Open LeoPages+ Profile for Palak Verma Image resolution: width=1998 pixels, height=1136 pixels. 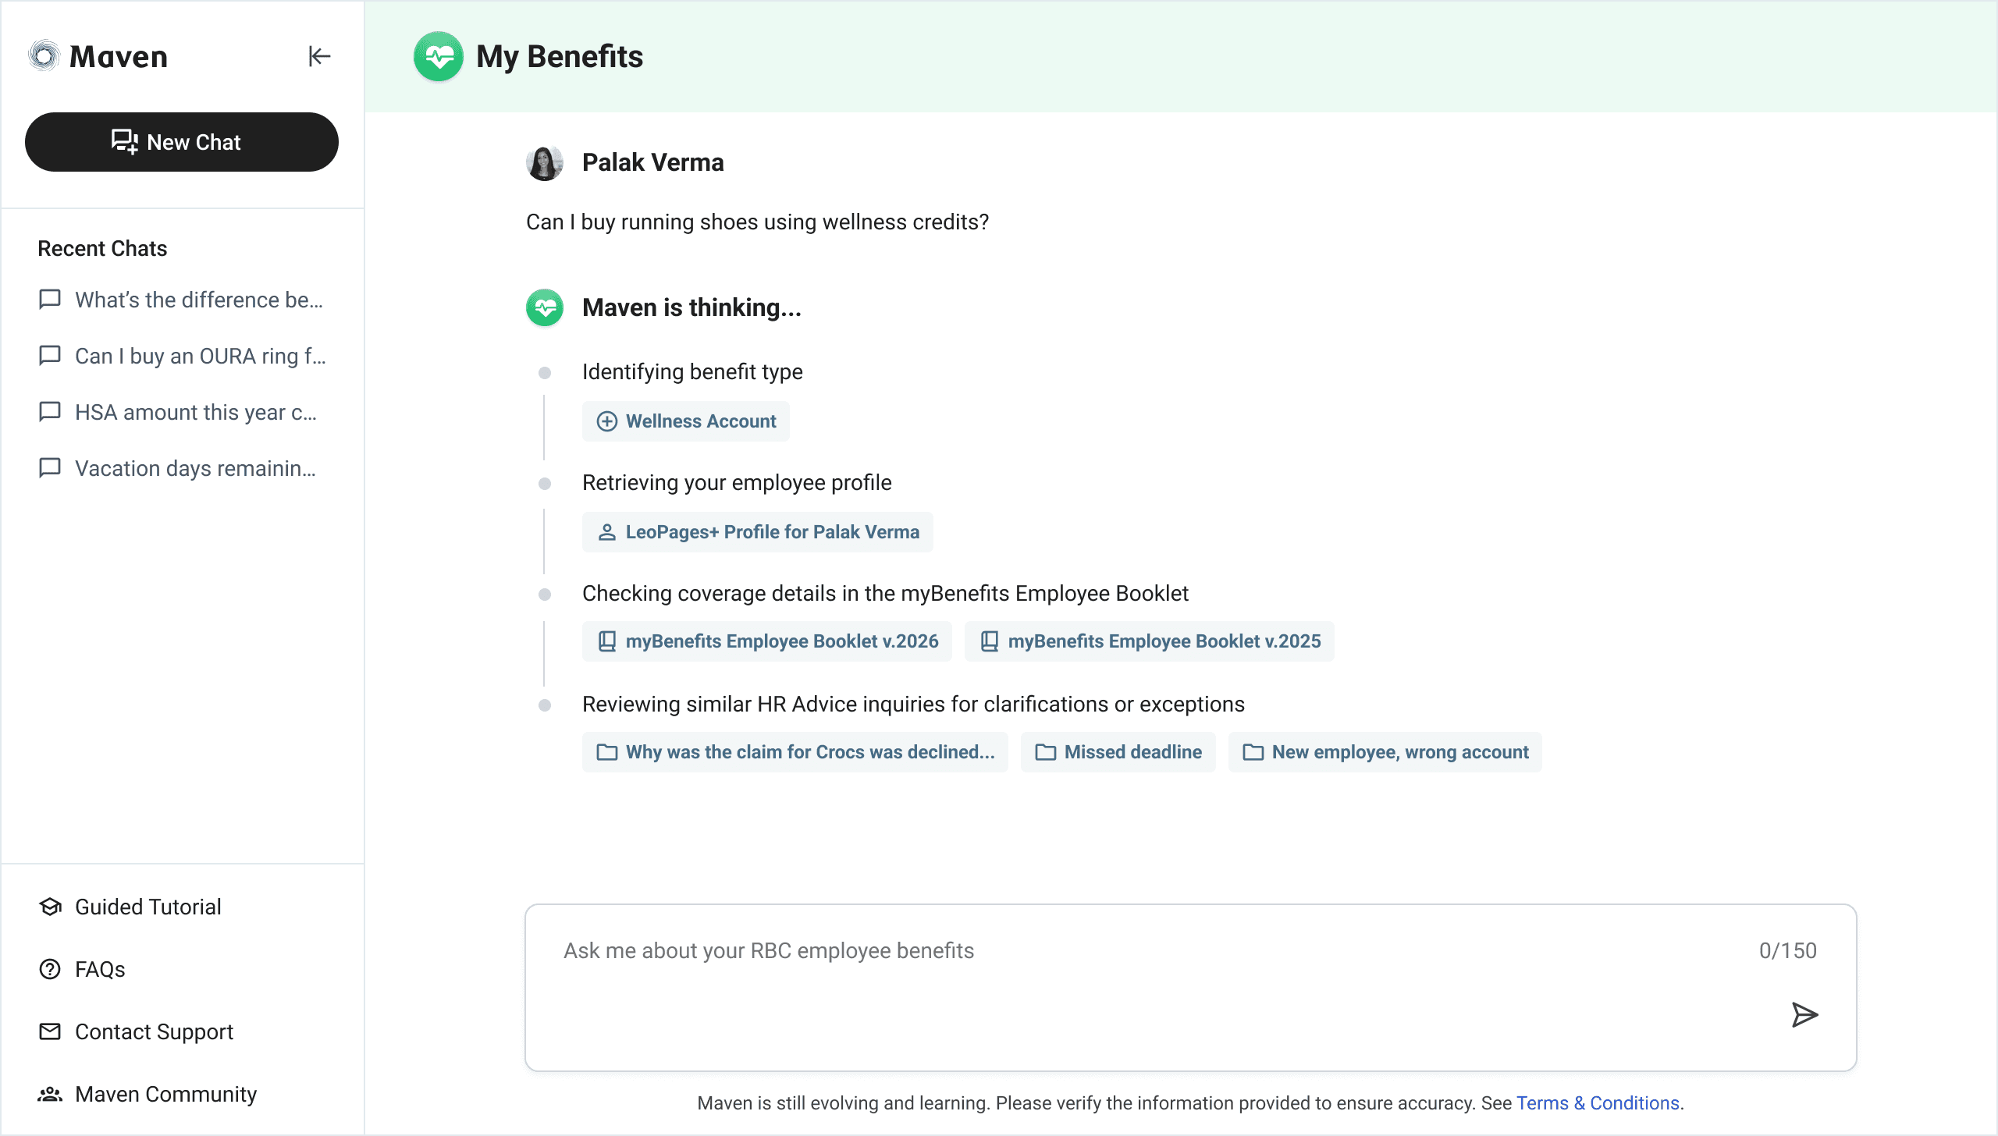click(x=758, y=532)
